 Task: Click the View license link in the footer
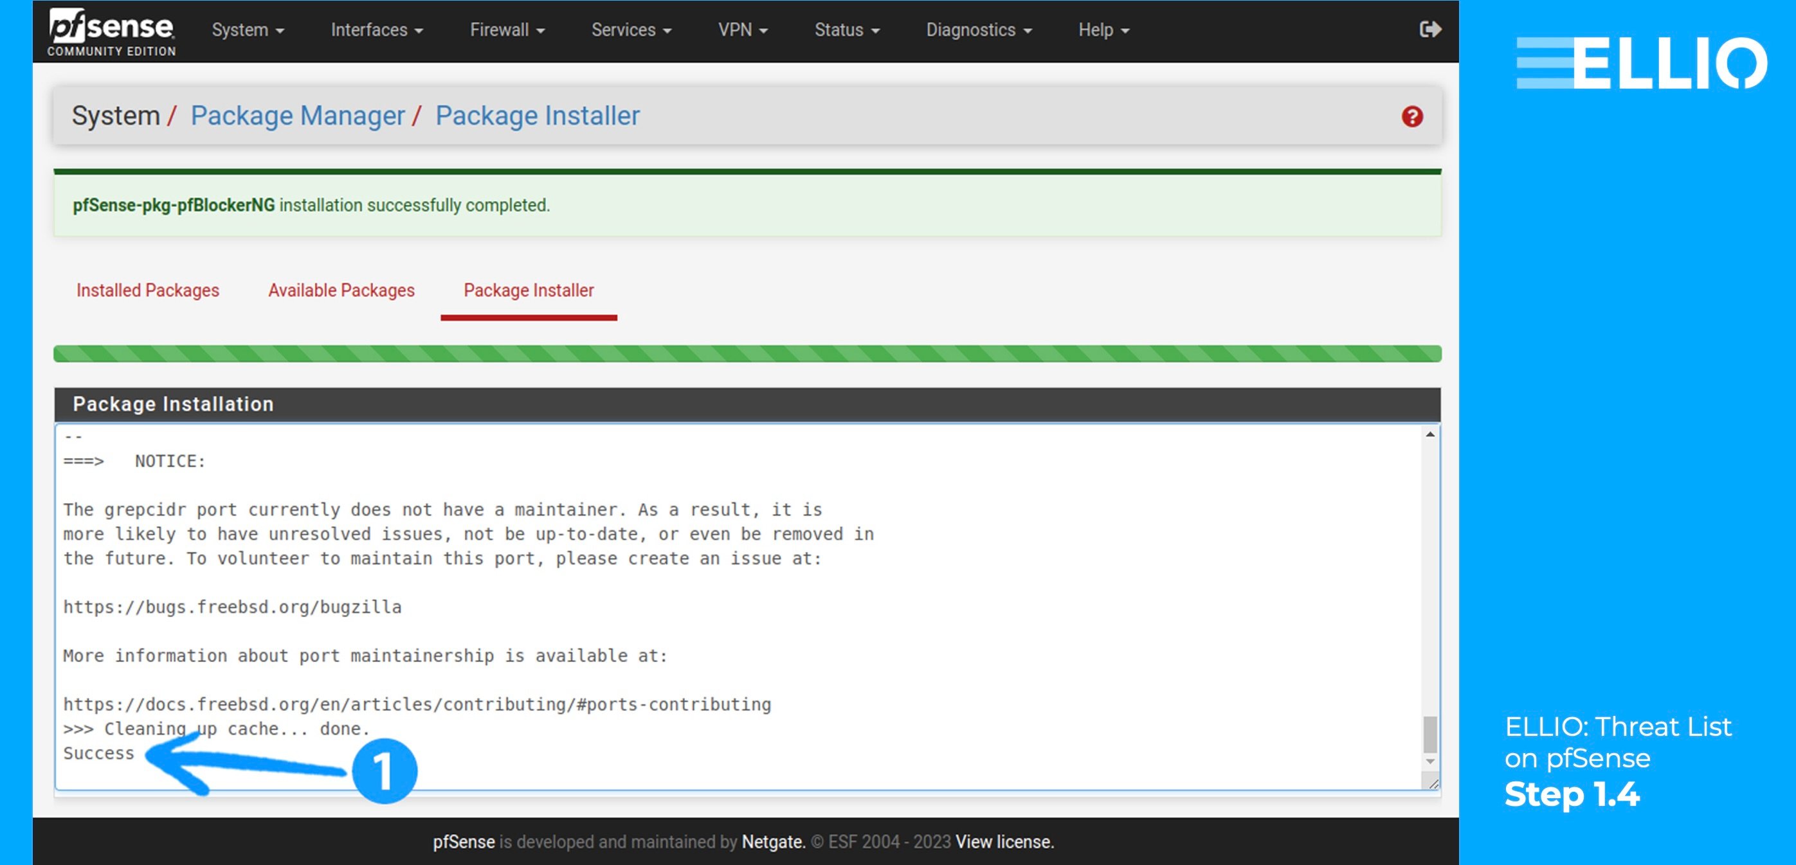click(1004, 841)
